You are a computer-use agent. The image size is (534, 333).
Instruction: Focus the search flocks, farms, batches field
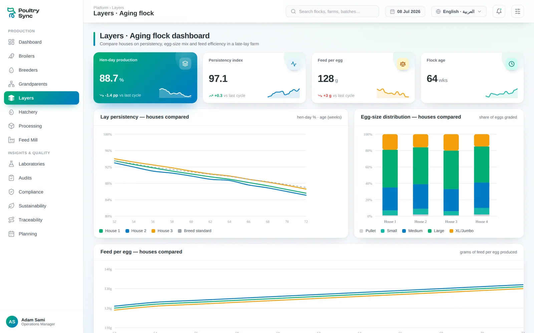point(332,11)
